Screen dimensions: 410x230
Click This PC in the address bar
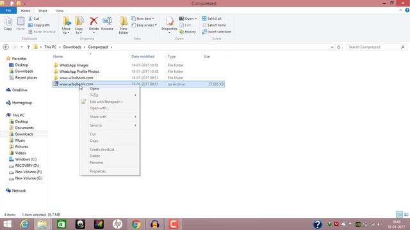tap(51, 47)
